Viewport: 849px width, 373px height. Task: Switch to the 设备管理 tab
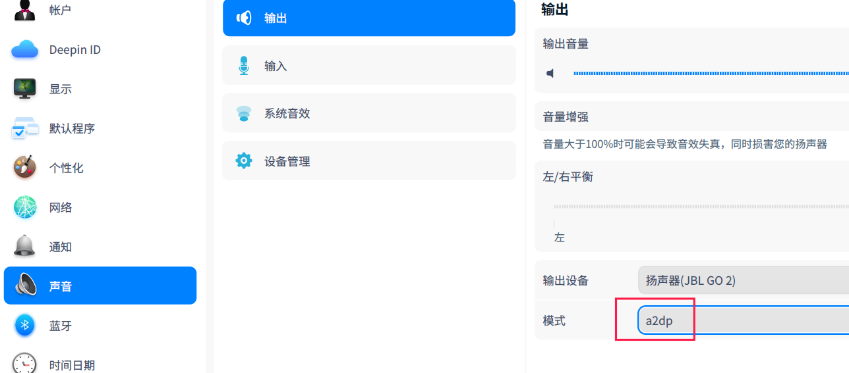pos(369,161)
